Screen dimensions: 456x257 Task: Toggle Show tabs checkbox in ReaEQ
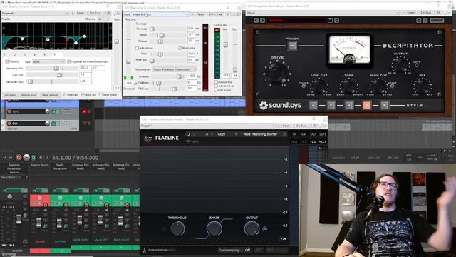[x=65, y=95]
